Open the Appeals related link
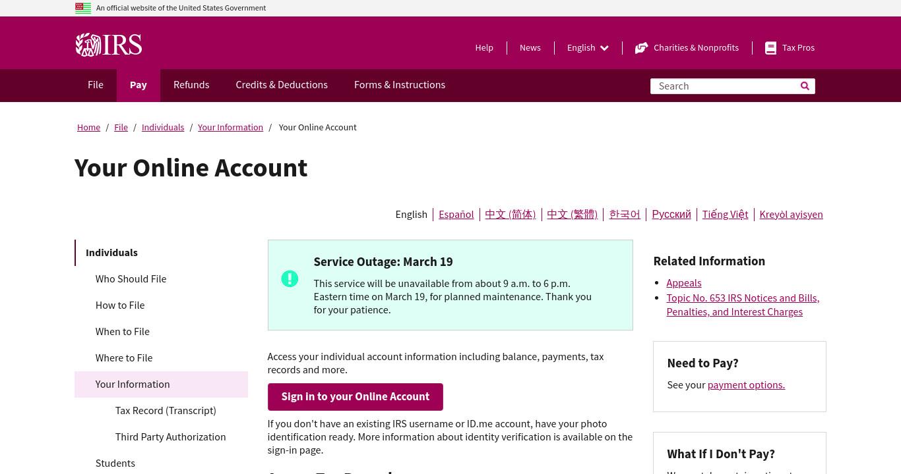 pos(684,283)
